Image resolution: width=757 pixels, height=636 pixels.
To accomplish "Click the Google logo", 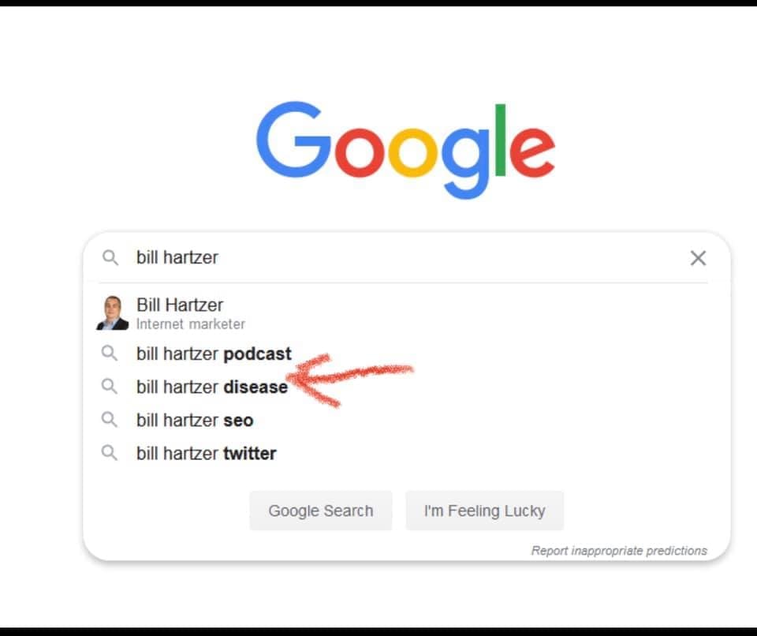I will coord(405,150).
